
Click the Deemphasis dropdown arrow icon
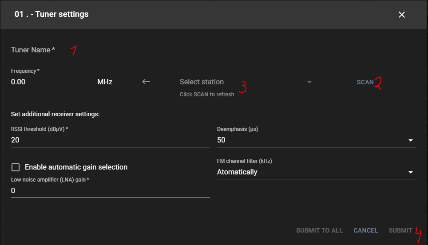click(410, 141)
